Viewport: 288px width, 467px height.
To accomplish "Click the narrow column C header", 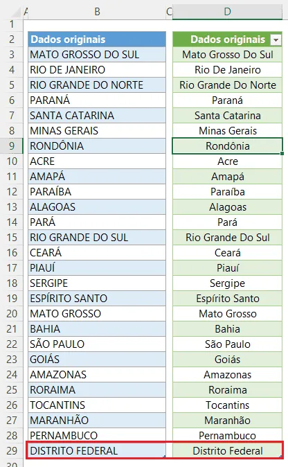I will [169, 12].
